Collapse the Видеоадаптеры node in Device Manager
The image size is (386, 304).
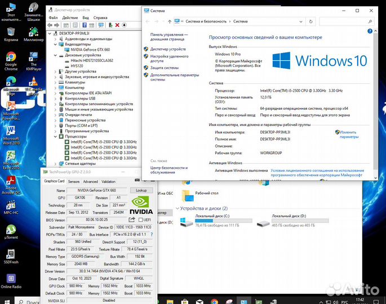tap(55, 44)
